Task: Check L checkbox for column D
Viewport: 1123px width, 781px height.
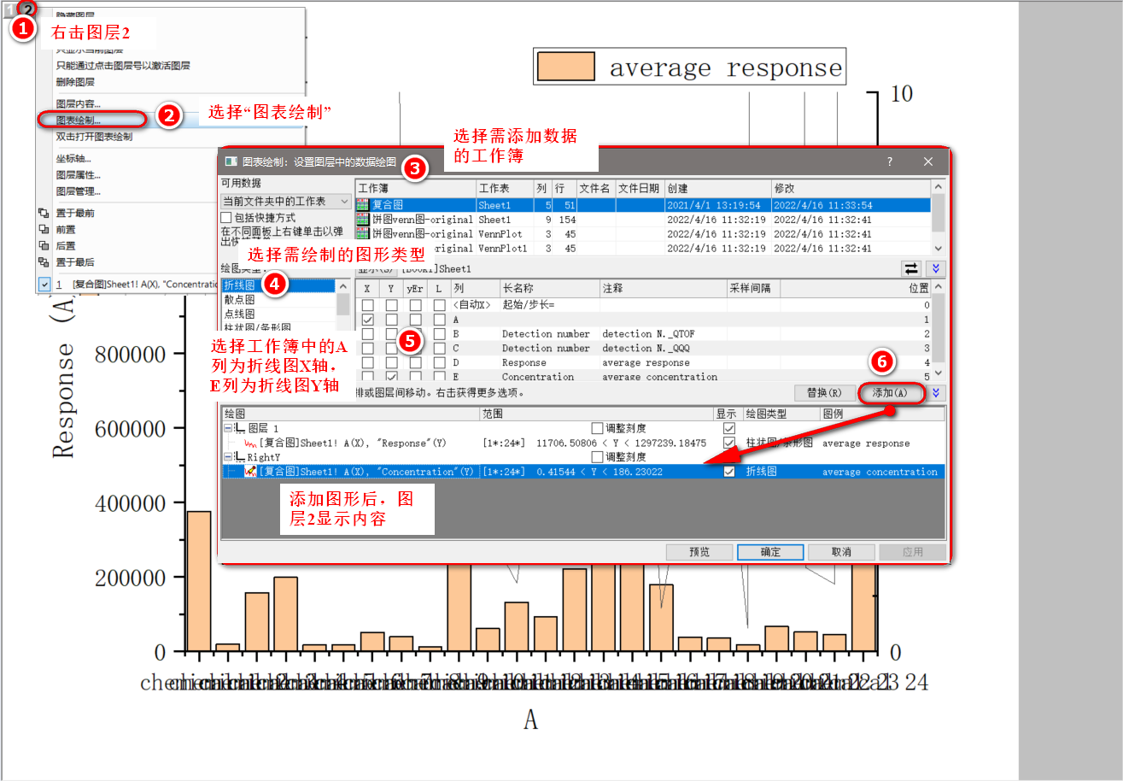Action: [x=439, y=362]
